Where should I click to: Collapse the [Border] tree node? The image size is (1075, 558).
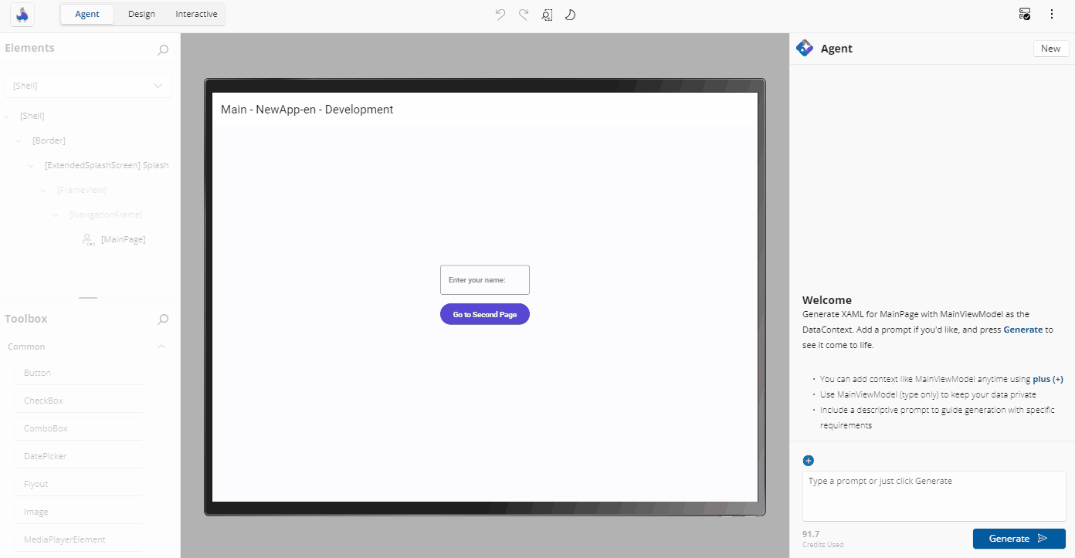[19, 140]
